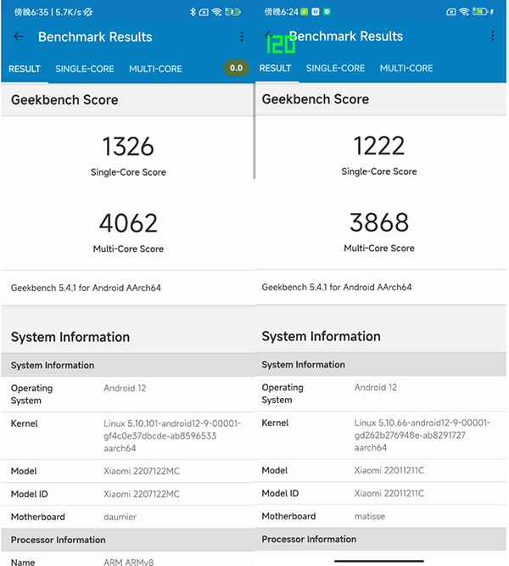Tap the Xiaomi 2207122MC Model row
The image size is (509, 566).
(x=127, y=471)
